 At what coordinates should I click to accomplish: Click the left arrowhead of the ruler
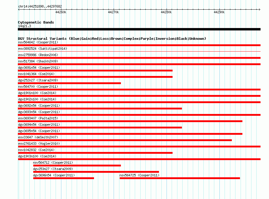[19, 9]
